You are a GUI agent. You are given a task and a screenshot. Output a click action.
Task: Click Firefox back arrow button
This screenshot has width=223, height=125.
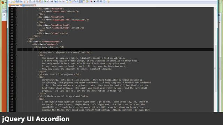4,15
